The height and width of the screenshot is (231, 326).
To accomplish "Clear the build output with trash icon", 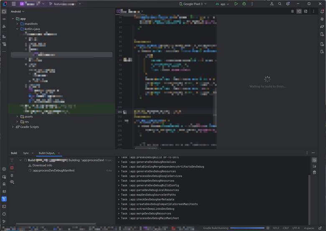I will click(x=314, y=172).
